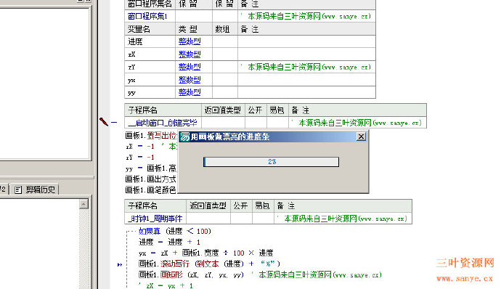Select the 易包 cell of _启动窗口_创建完毕
Viewport: 501px width, 289px height.
[277, 123]
